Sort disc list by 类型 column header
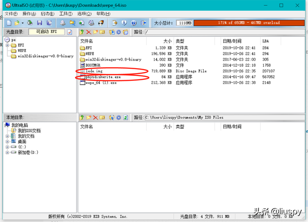 pos(180,41)
